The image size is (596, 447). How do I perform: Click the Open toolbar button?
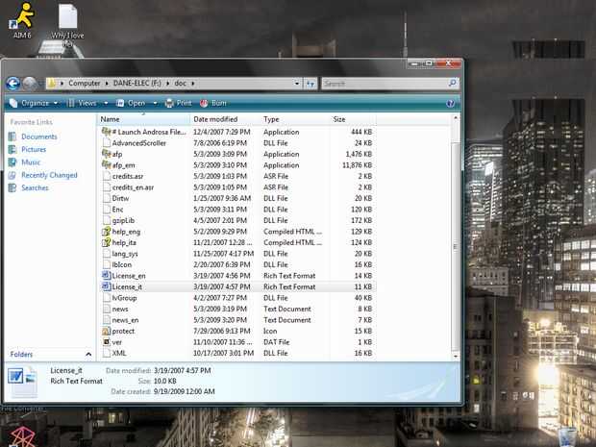[132, 103]
